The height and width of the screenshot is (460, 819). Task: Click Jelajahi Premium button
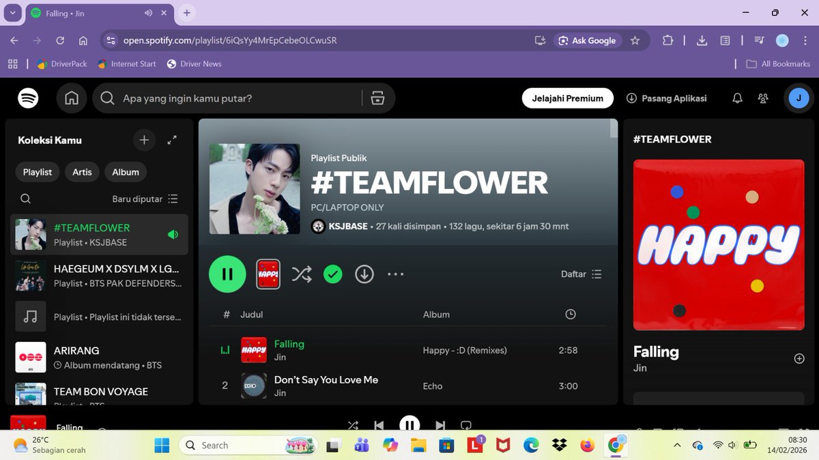(x=568, y=98)
